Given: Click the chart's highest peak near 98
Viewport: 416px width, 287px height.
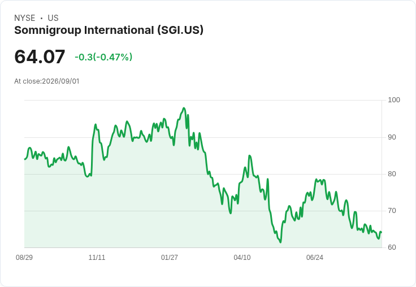Looking at the screenshot, I should pos(184,108).
